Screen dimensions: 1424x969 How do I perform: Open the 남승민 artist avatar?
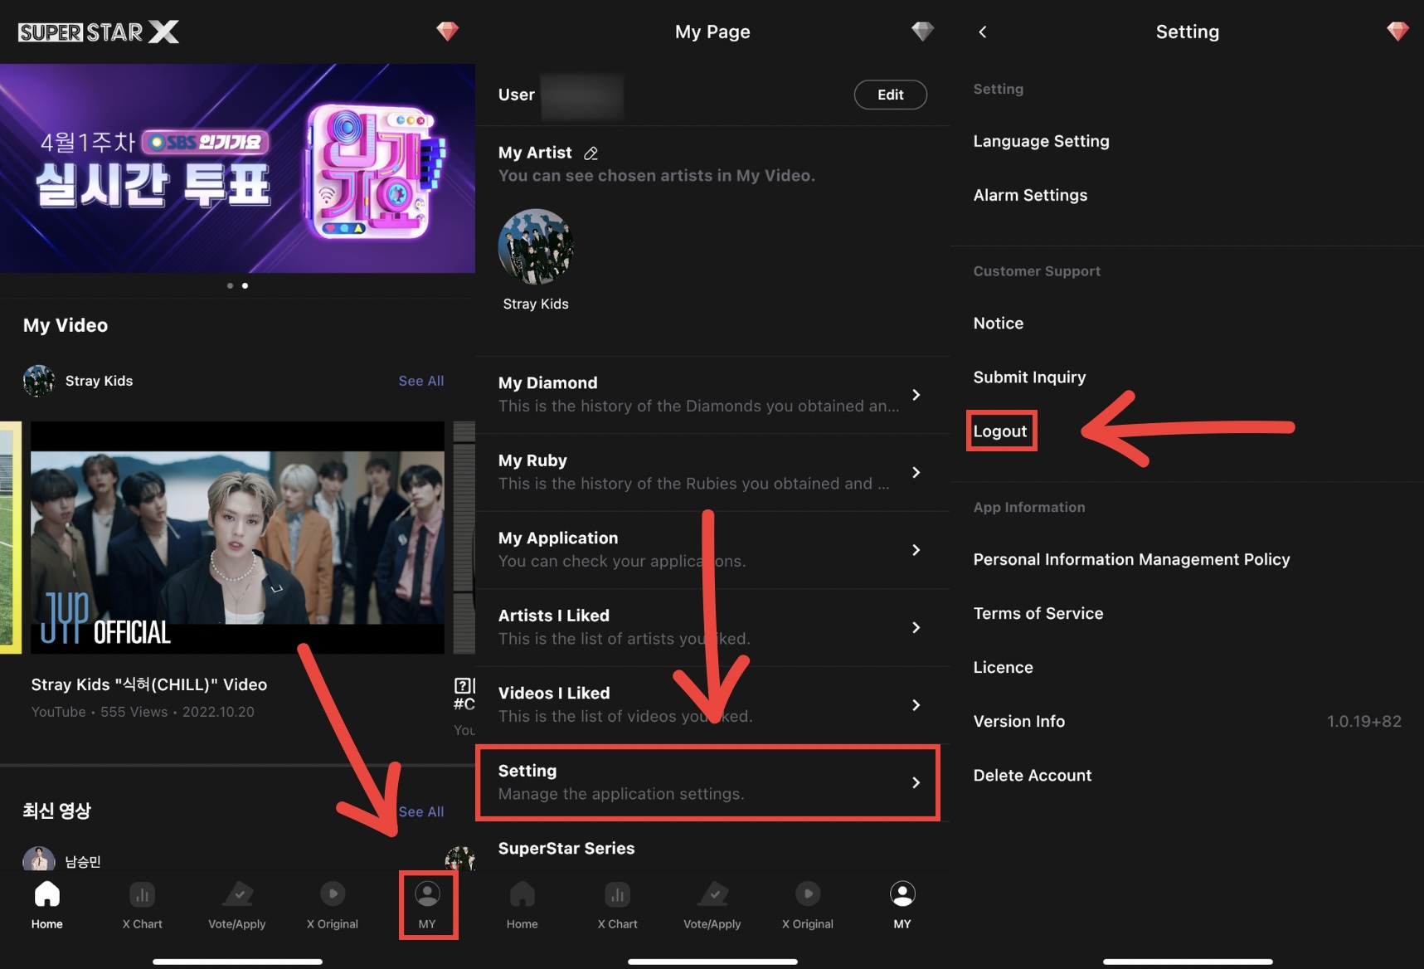[39, 859]
